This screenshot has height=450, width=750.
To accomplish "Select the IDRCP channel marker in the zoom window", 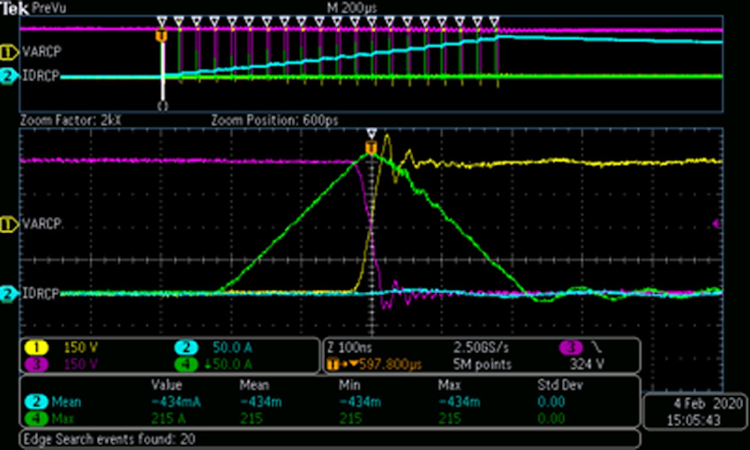I will tap(8, 294).
